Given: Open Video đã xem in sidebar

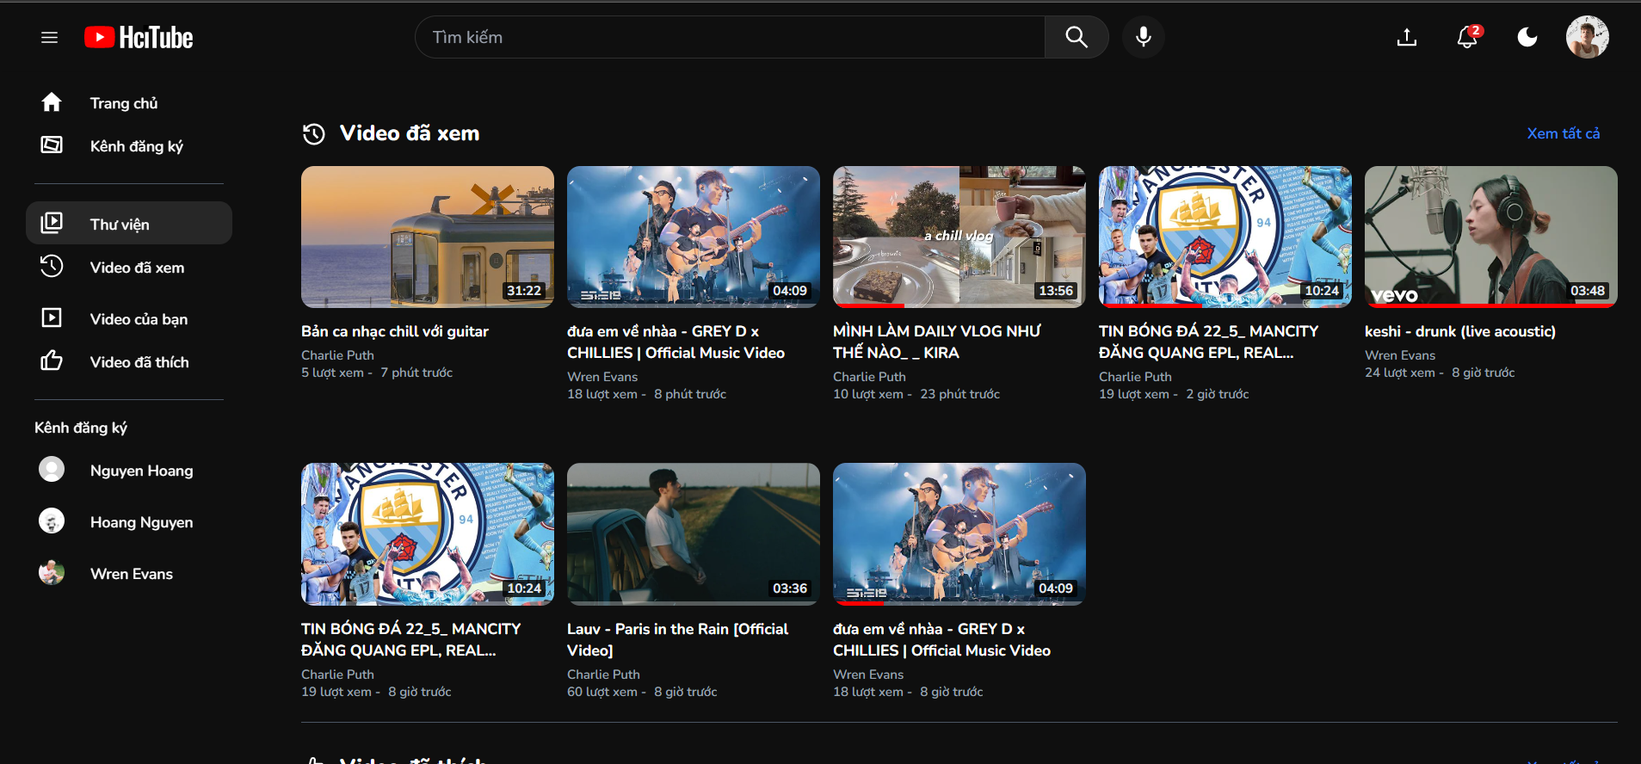Looking at the screenshot, I should click(x=129, y=268).
